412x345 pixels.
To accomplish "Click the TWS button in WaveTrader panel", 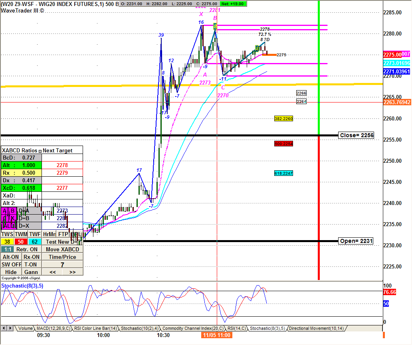I will point(7,234).
